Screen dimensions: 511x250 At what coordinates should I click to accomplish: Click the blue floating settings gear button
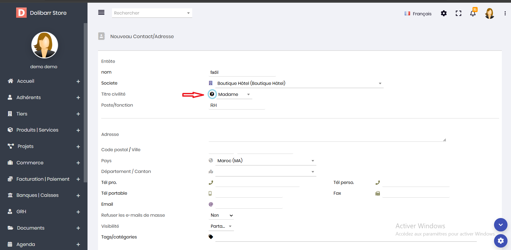(500, 241)
